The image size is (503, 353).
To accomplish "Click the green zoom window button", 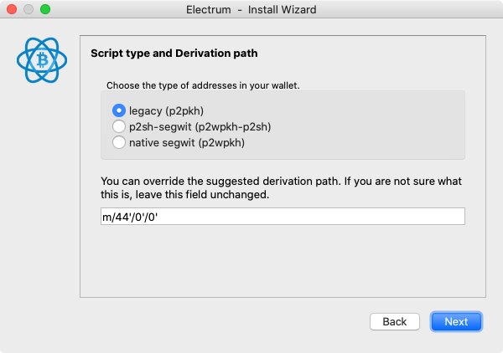I will pyautogui.click(x=45, y=9).
